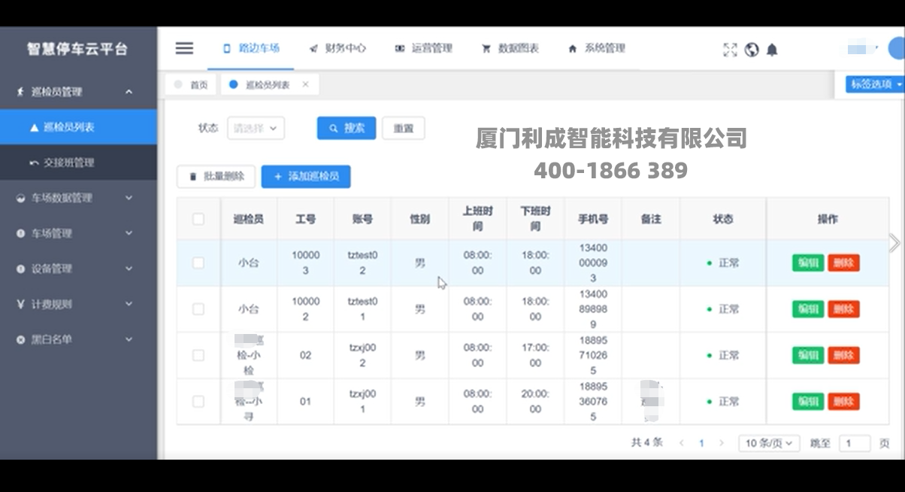Check the row with 工号 100003
Screen dimensions: 905x492
click(x=198, y=263)
